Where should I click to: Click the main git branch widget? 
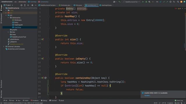pos(177,103)
